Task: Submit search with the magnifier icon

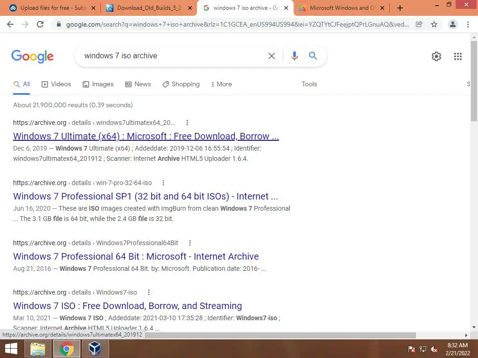Action: [x=313, y=56]
